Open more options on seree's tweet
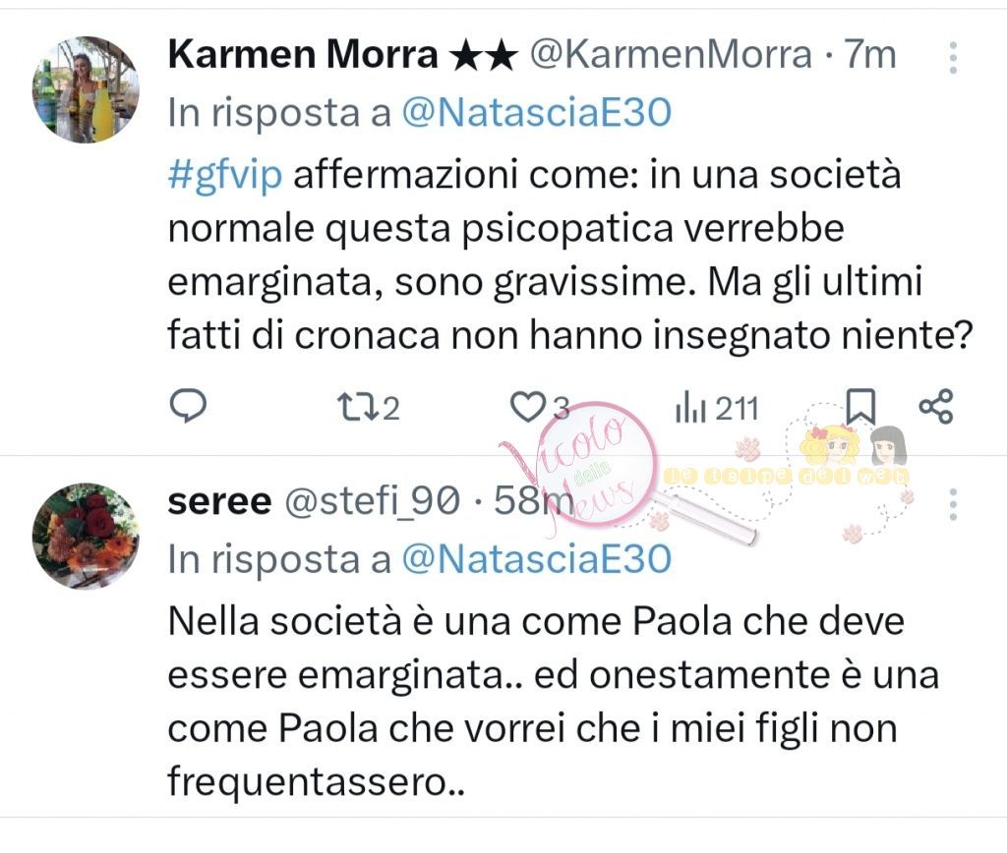This screenshot has height=853, width=1007. click(x=952, y=504)
